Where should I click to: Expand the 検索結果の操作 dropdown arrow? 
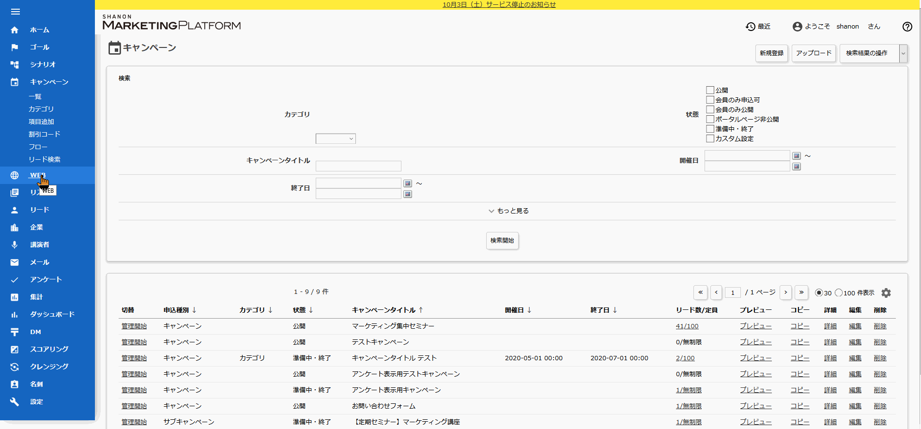pos(903,53)
